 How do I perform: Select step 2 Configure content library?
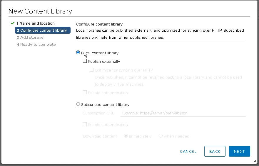[43, 30]
